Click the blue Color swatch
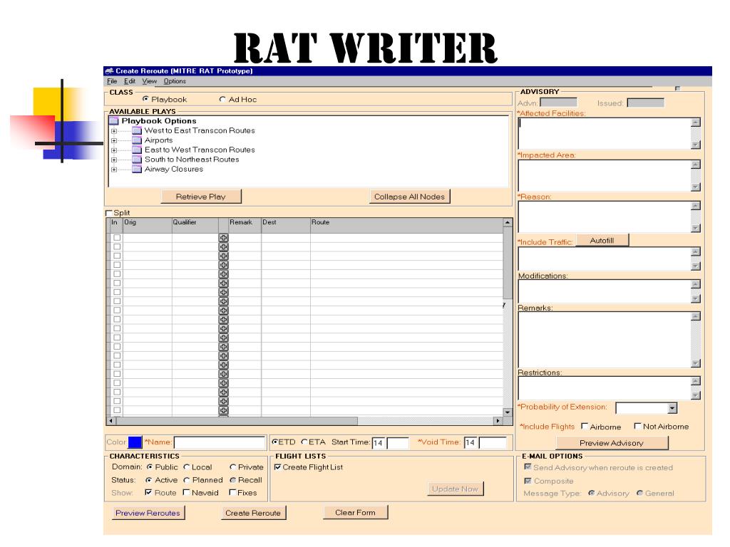The height and width of the screenshot is (547, 730). [135, 442]
